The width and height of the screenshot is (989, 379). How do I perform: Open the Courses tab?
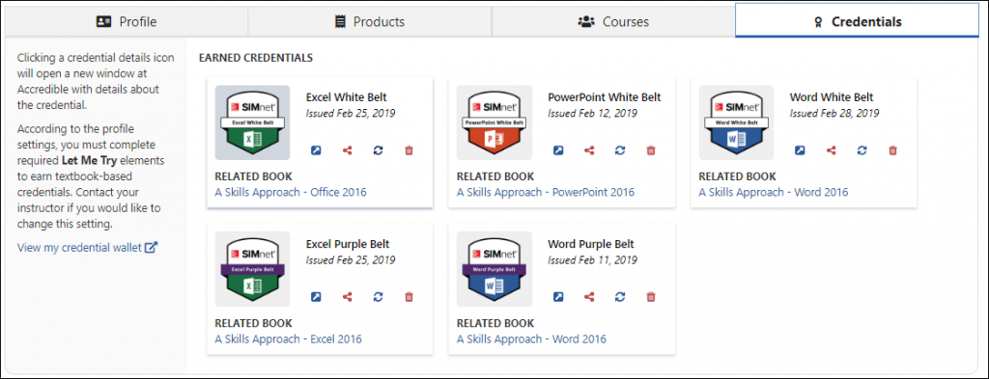[613, 22]
